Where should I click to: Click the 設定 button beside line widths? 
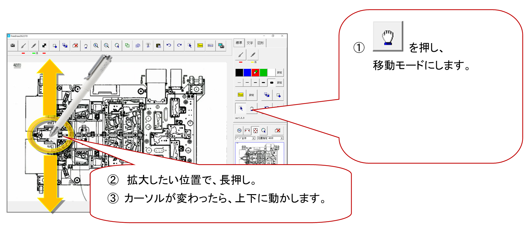[280, 83]
